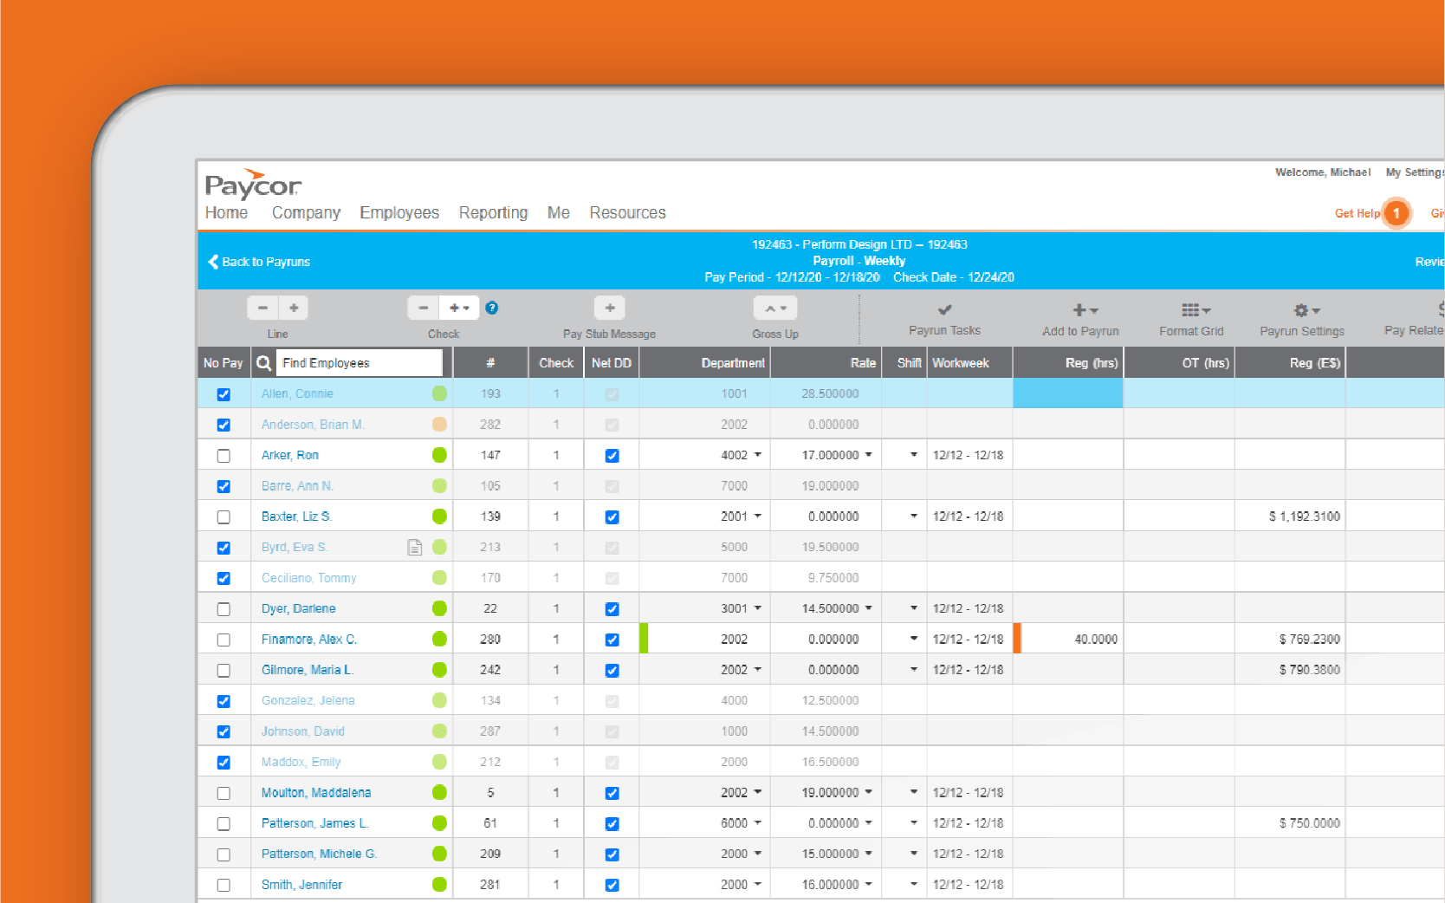The width and height of the screenshot is (1445, 903).
Task: Go Back to Payruns
Action: point(258,262)
